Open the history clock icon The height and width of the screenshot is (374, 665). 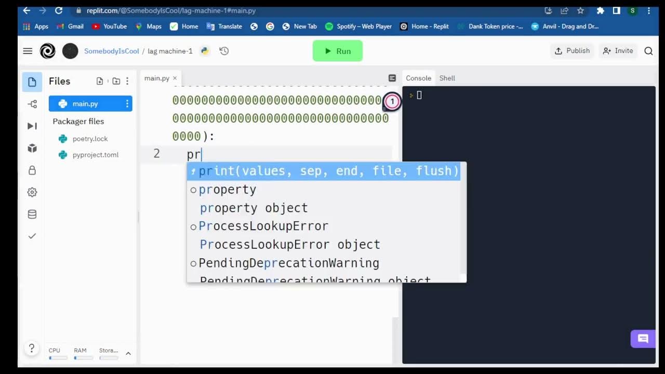tap(224, 51)
